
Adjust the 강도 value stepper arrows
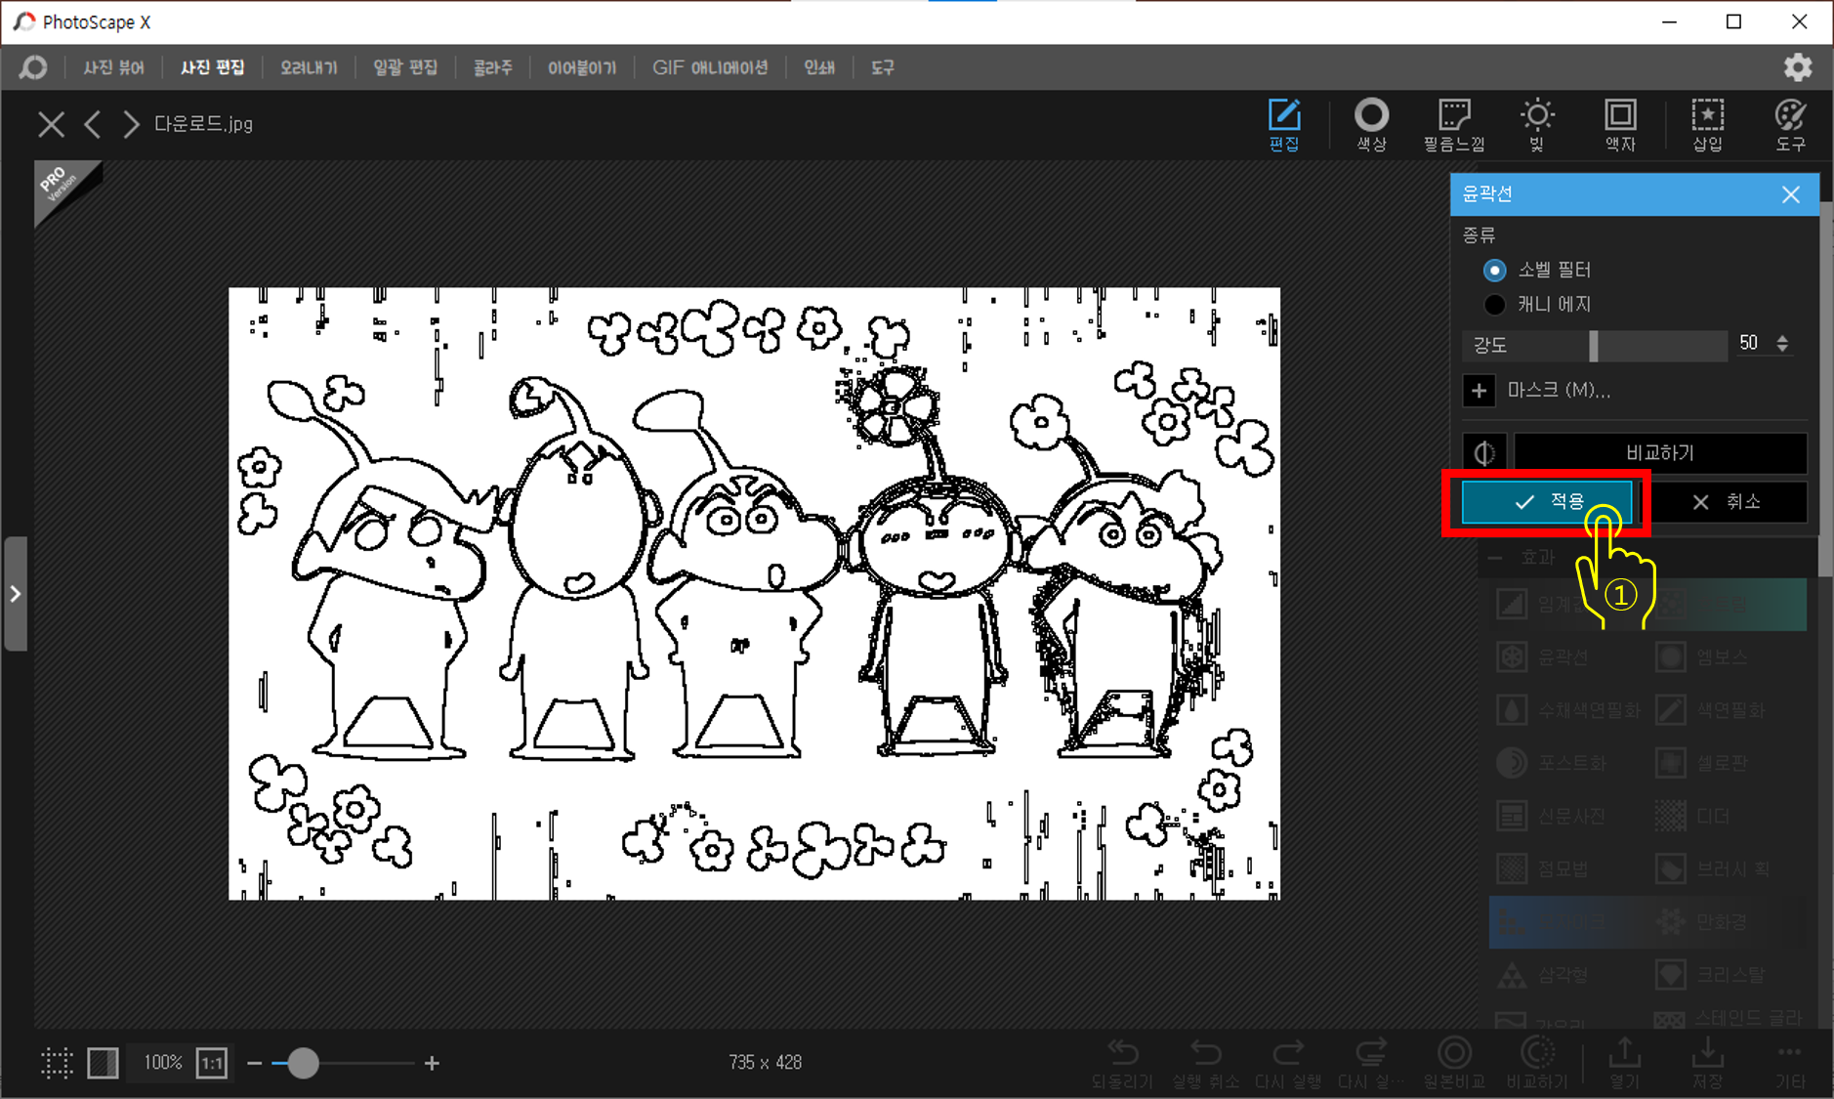[x=1782, y=344]
